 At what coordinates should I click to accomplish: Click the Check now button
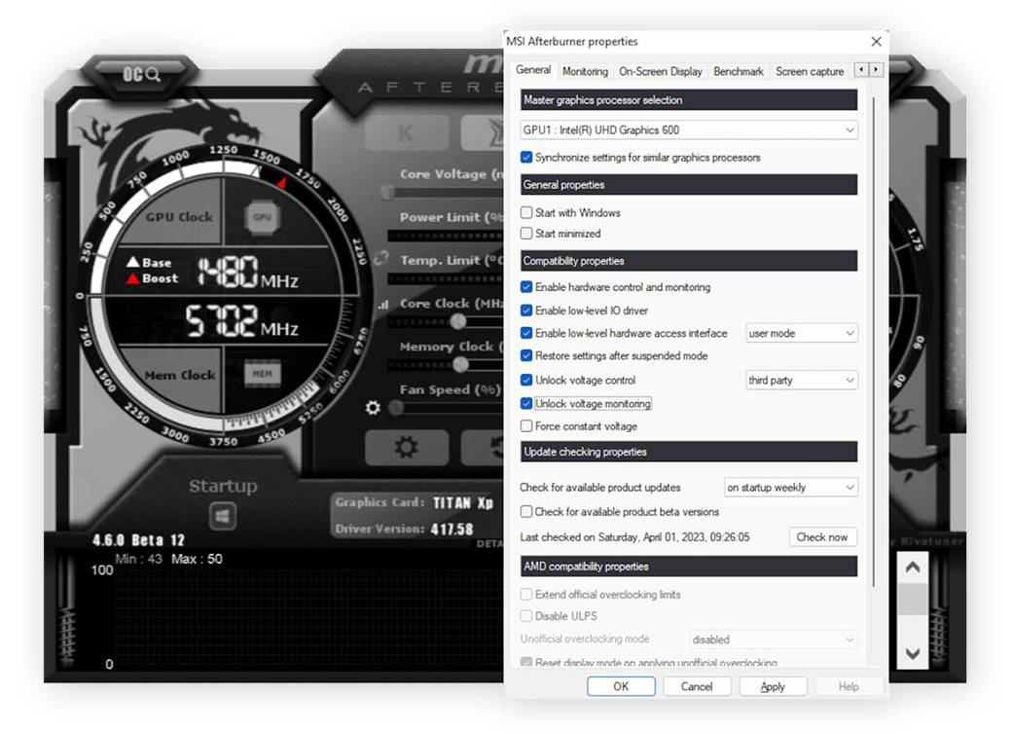click(x=821, y=537)
